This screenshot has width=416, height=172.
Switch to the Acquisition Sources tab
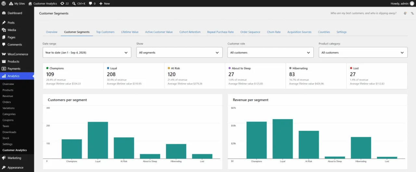pyautogui.click(x=299, y=32)
